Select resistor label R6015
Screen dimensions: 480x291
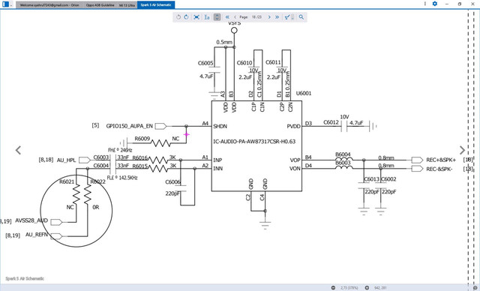pyautogui.click(x=140, y=166)
